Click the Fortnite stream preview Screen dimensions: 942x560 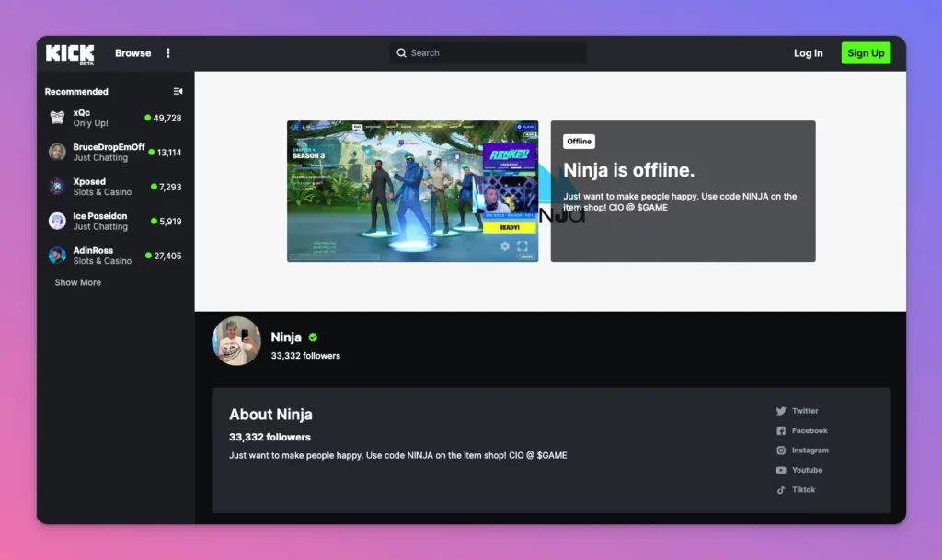413,191
